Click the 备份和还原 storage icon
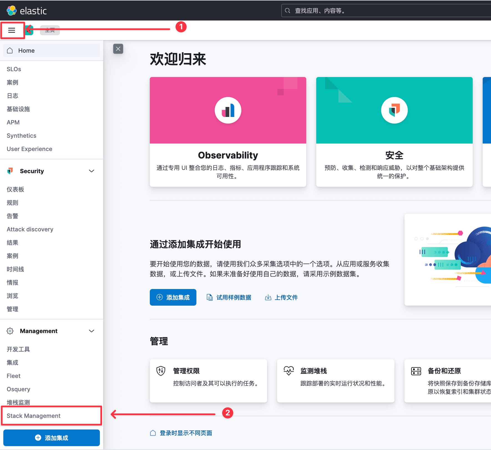The width and height of the screenshot is (491, 450). click(x=416, y=371)
